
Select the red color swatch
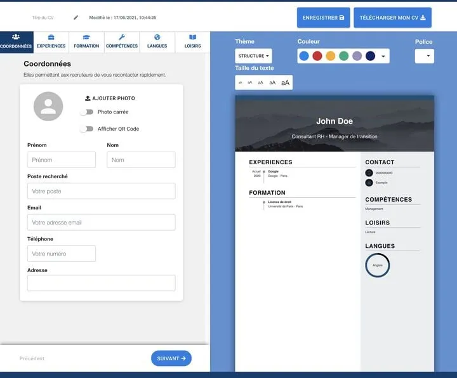click(317, 56)
